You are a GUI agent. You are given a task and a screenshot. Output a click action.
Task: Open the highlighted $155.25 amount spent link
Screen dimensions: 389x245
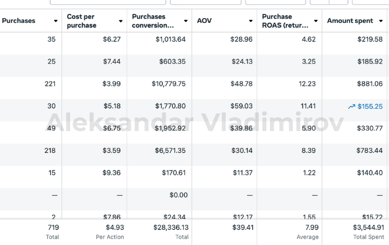pos(370,106)
